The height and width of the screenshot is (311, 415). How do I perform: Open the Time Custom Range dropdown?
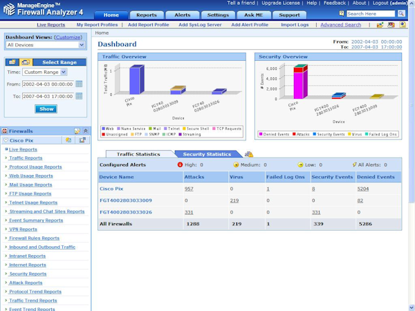[45, 72]
